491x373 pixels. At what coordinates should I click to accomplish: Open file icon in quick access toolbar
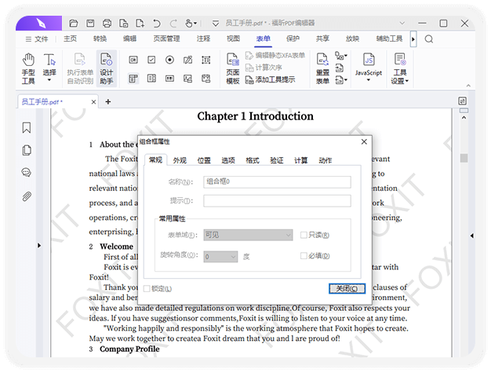click(x=74, y=24)
